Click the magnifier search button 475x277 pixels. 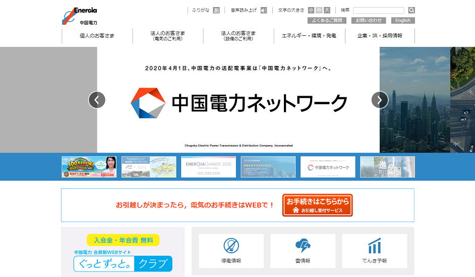point(411,10)
